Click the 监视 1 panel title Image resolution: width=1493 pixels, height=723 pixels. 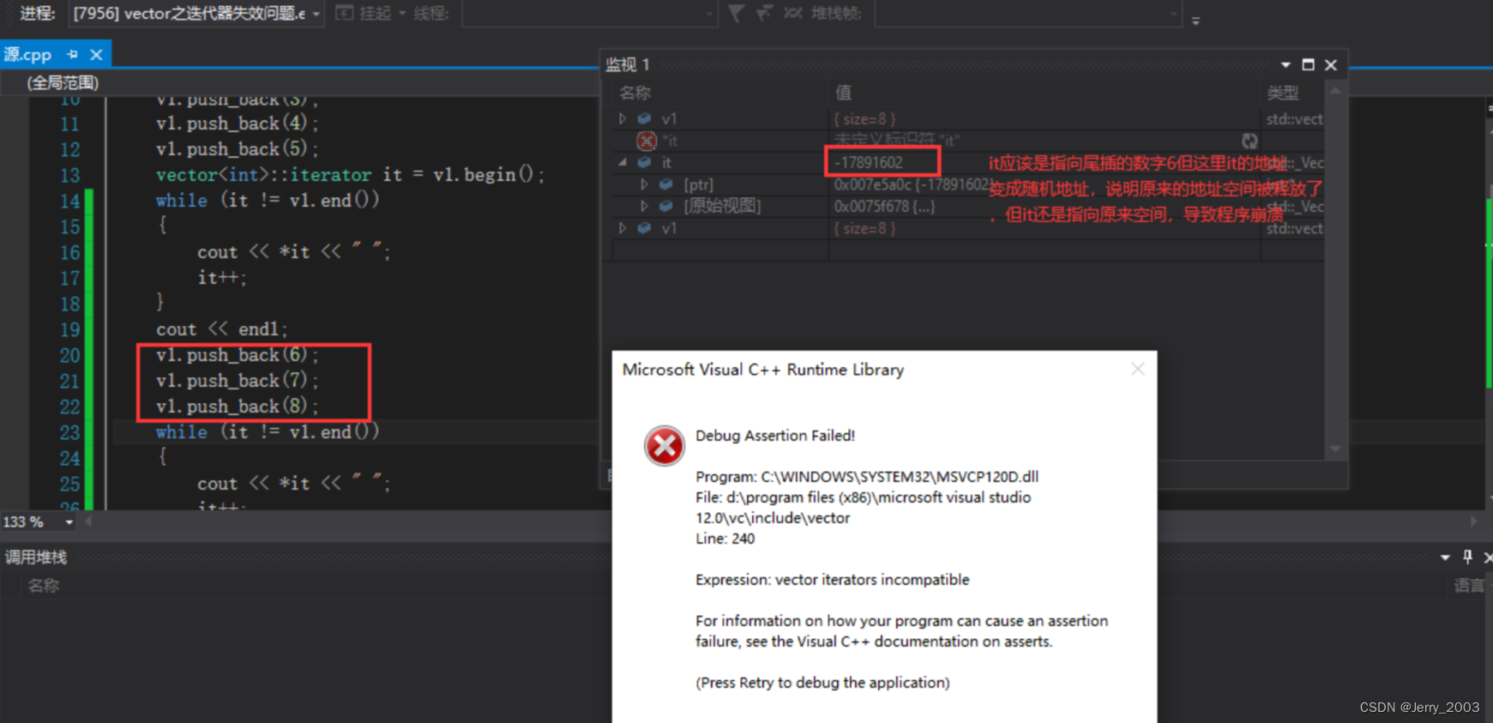coord(628,64)
